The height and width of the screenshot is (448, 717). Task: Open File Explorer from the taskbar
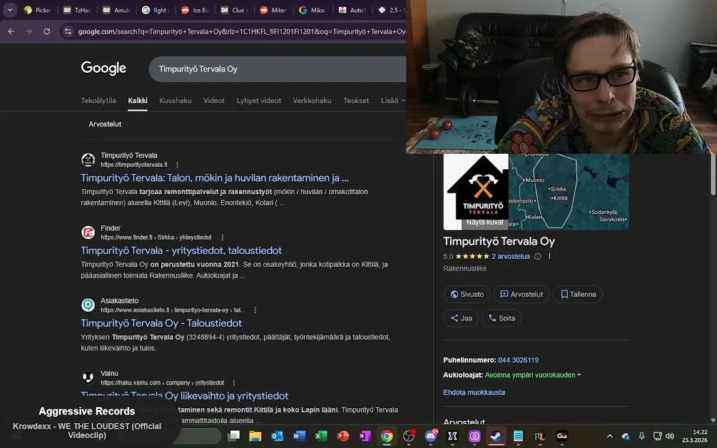[x=255, y=436]
